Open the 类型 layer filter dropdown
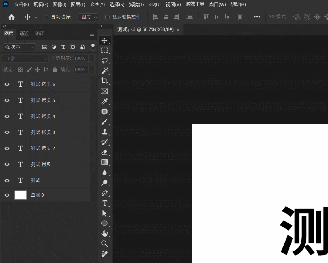This screenshot has height=263, width=328. [x=19, y=47]
